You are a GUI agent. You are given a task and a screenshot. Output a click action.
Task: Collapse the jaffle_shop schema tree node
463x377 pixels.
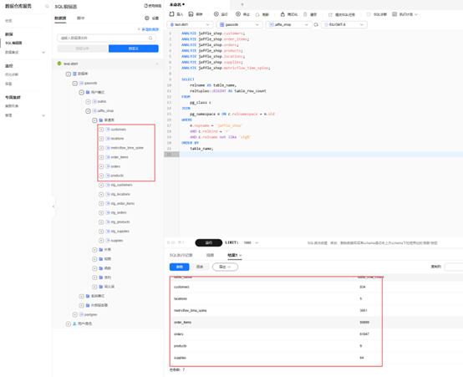tap(88, 111)
